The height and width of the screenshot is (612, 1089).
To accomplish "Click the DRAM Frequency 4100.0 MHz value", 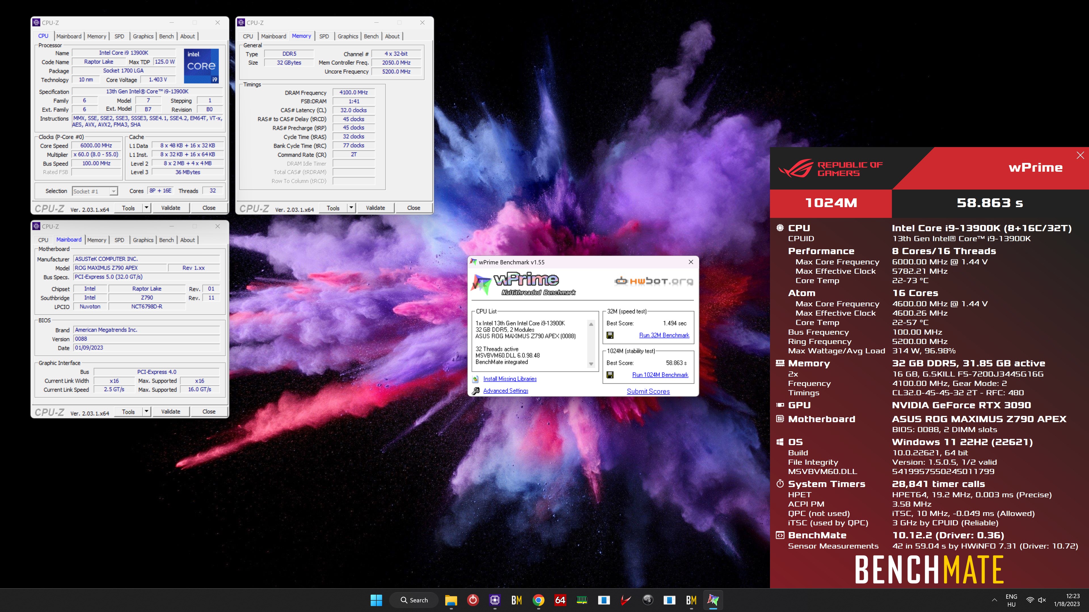I will click(x=353, y=92).
